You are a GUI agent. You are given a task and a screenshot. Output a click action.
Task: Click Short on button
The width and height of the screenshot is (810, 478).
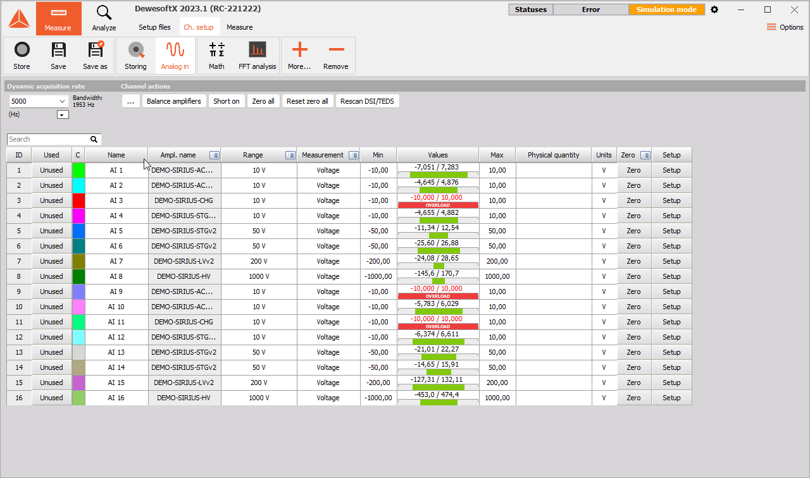227,101
